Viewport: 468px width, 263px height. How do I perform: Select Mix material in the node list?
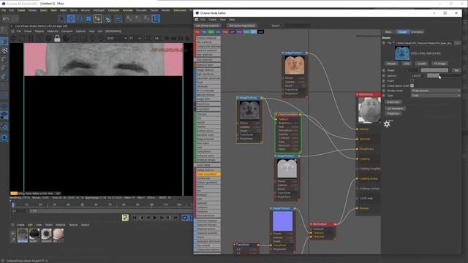208,42
